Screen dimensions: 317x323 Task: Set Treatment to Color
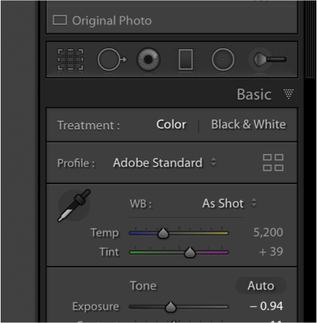click(x=171, y=124)
